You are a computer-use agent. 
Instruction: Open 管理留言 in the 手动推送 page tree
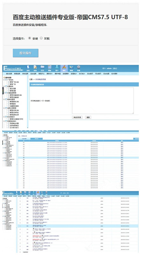pos(13,104)
